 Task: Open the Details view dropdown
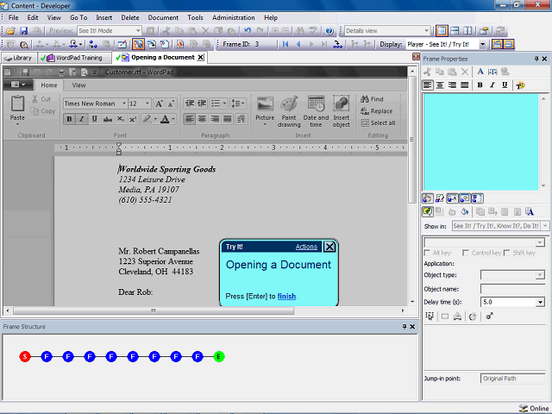point(426,31)
